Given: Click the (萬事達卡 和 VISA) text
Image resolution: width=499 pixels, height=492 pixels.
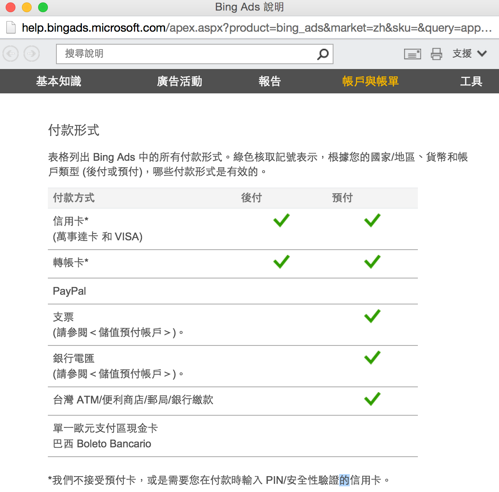Looking at the screenshot, I should point(98,237).
